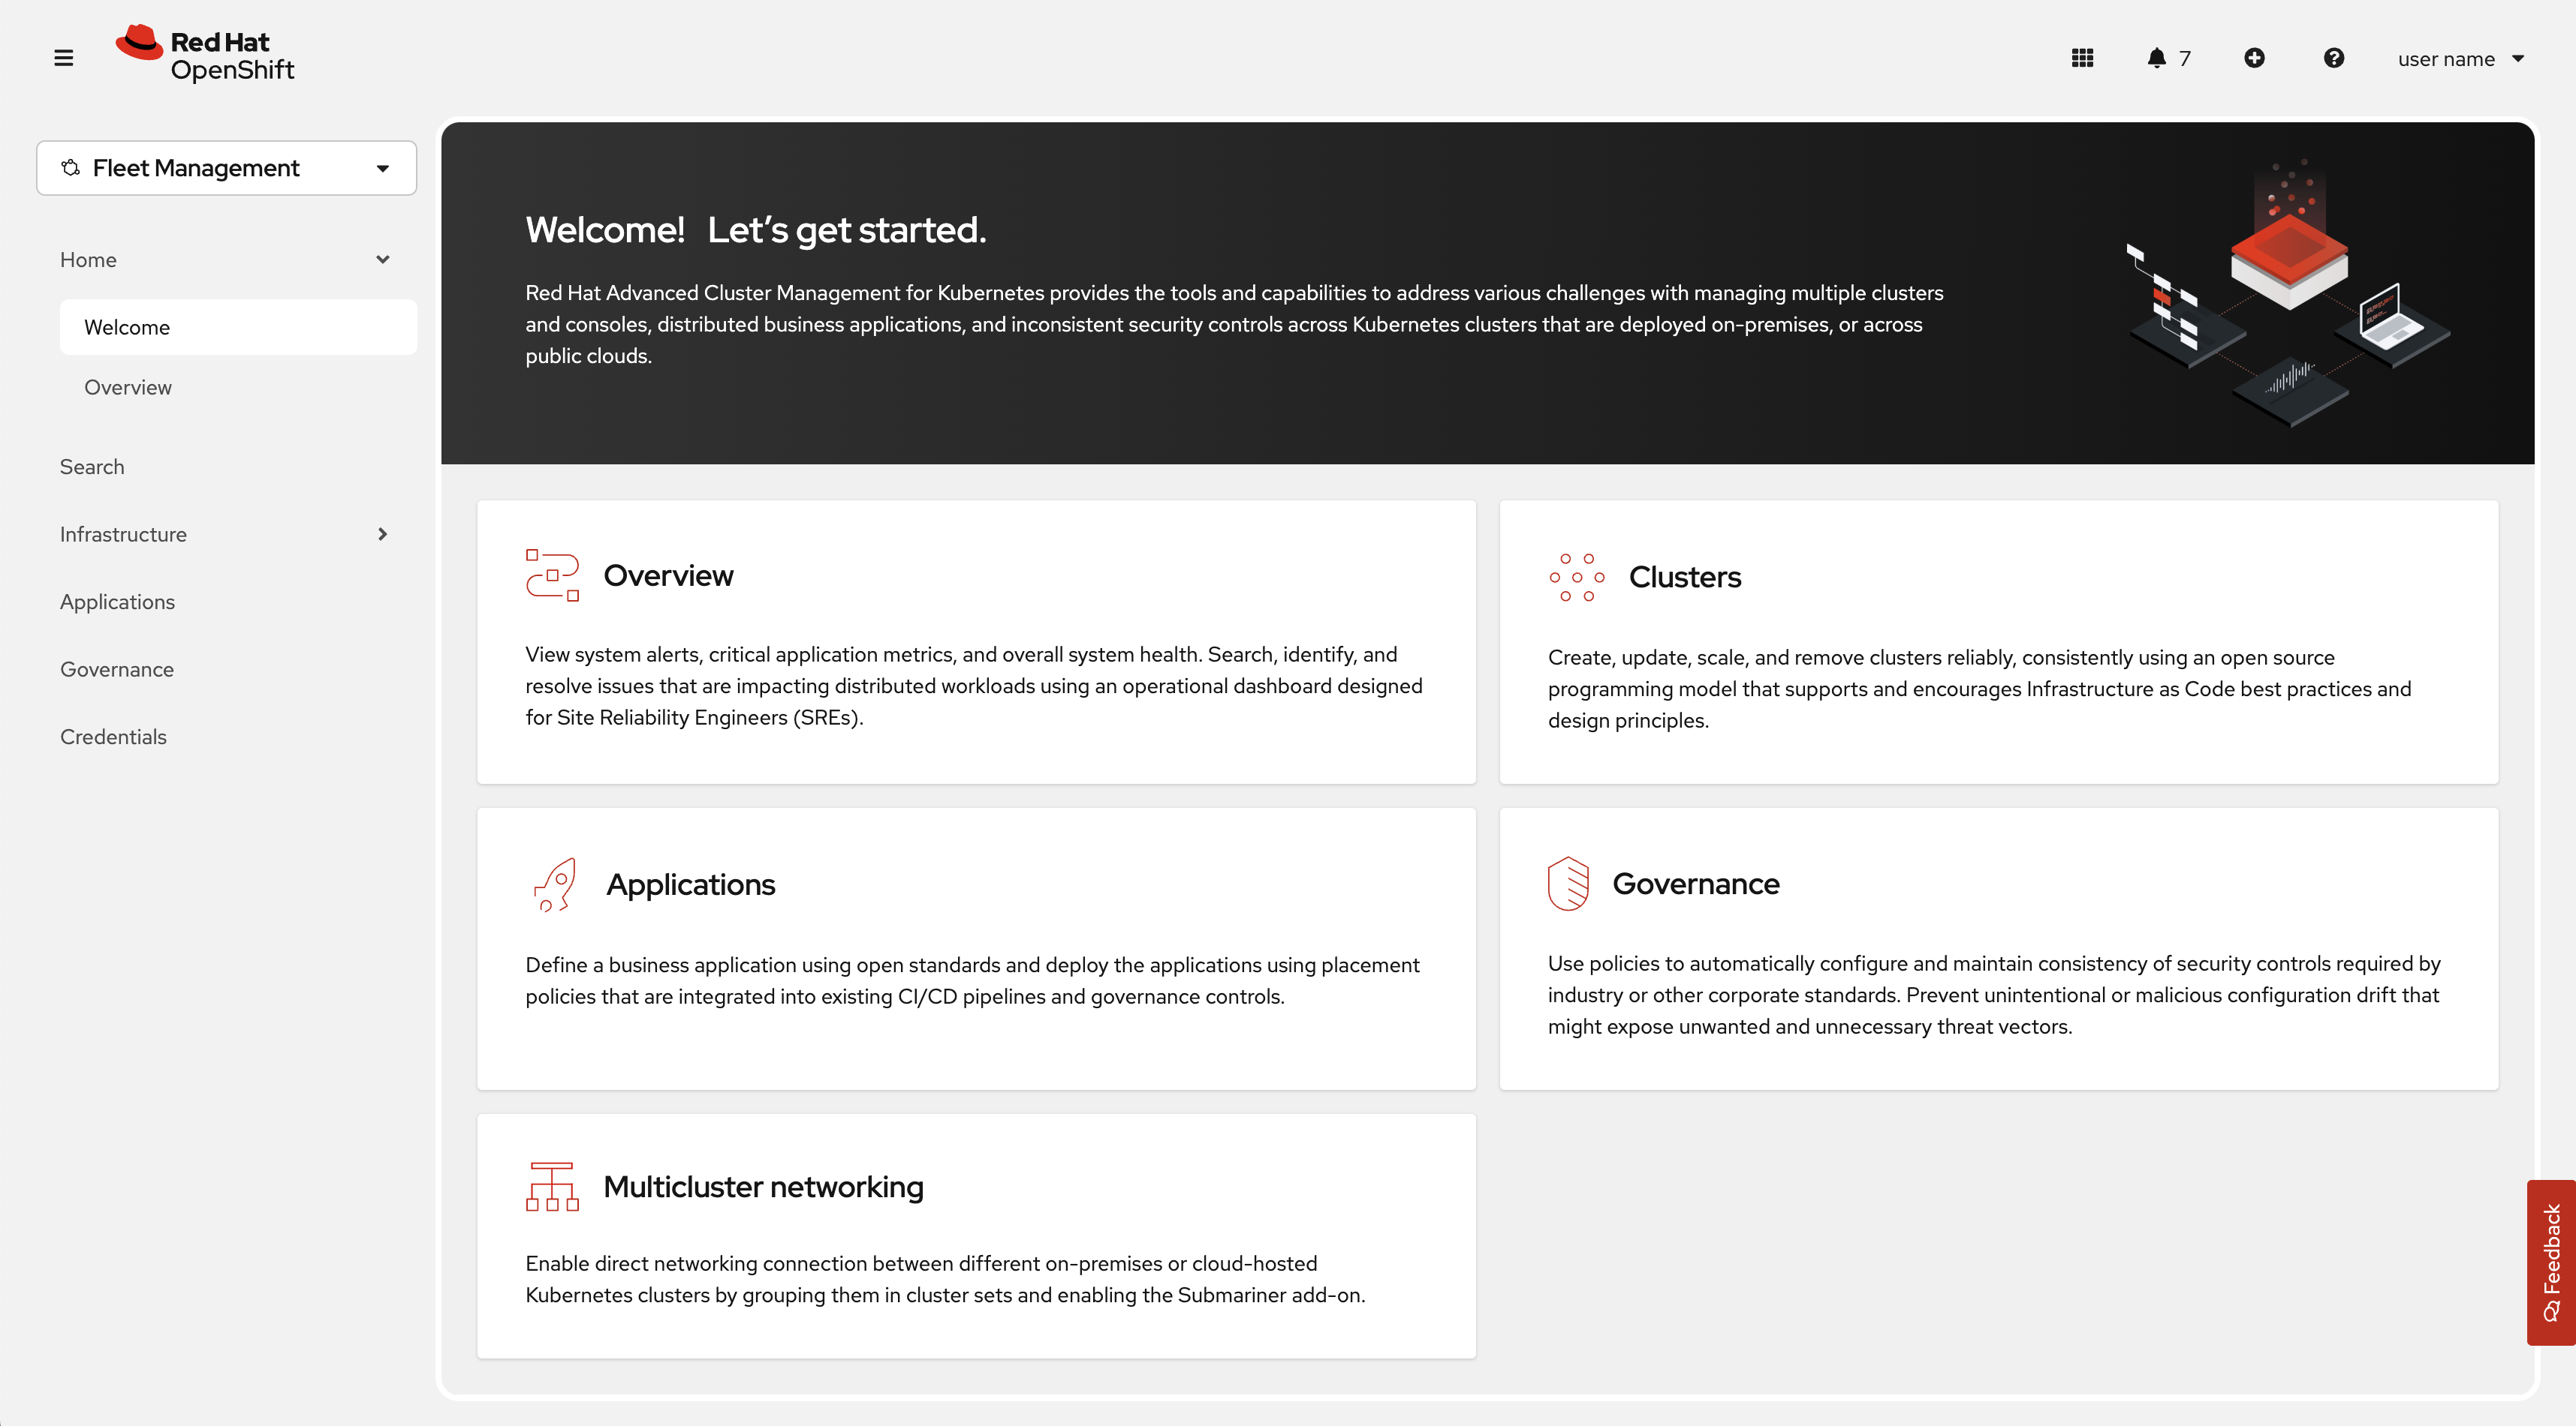Open the help question mark icon
Viewport: 2576px width, 1426px height.
point(2333,58)
